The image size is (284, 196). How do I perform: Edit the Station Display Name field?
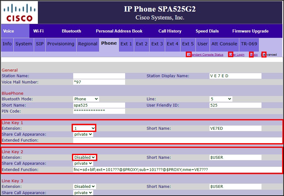coord(236,76)
